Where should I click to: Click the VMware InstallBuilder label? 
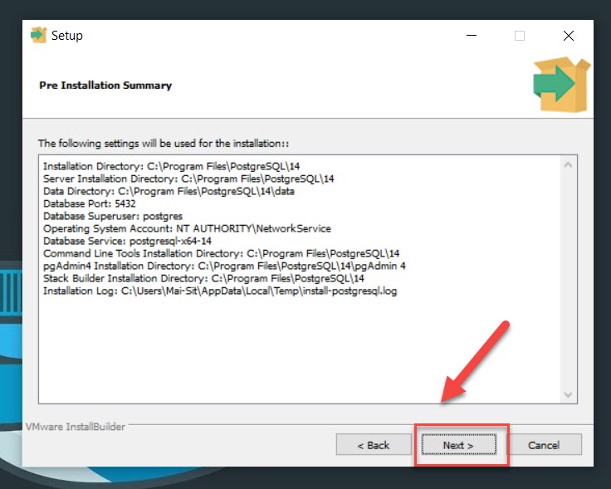tap(76, 427)
